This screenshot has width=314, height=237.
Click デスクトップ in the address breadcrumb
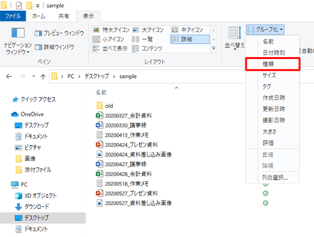click(x=97, y=76)
